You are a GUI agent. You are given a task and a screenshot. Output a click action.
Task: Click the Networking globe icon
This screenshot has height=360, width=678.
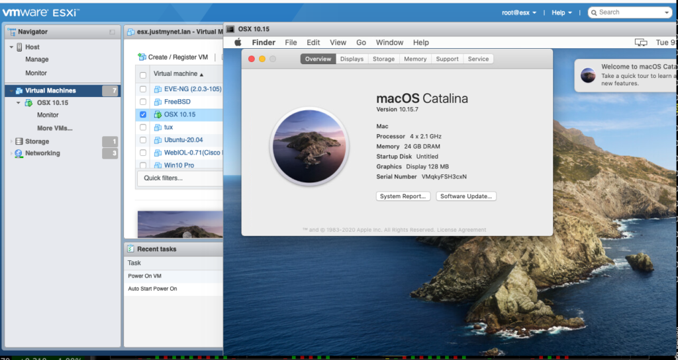[x=19, y=153]
